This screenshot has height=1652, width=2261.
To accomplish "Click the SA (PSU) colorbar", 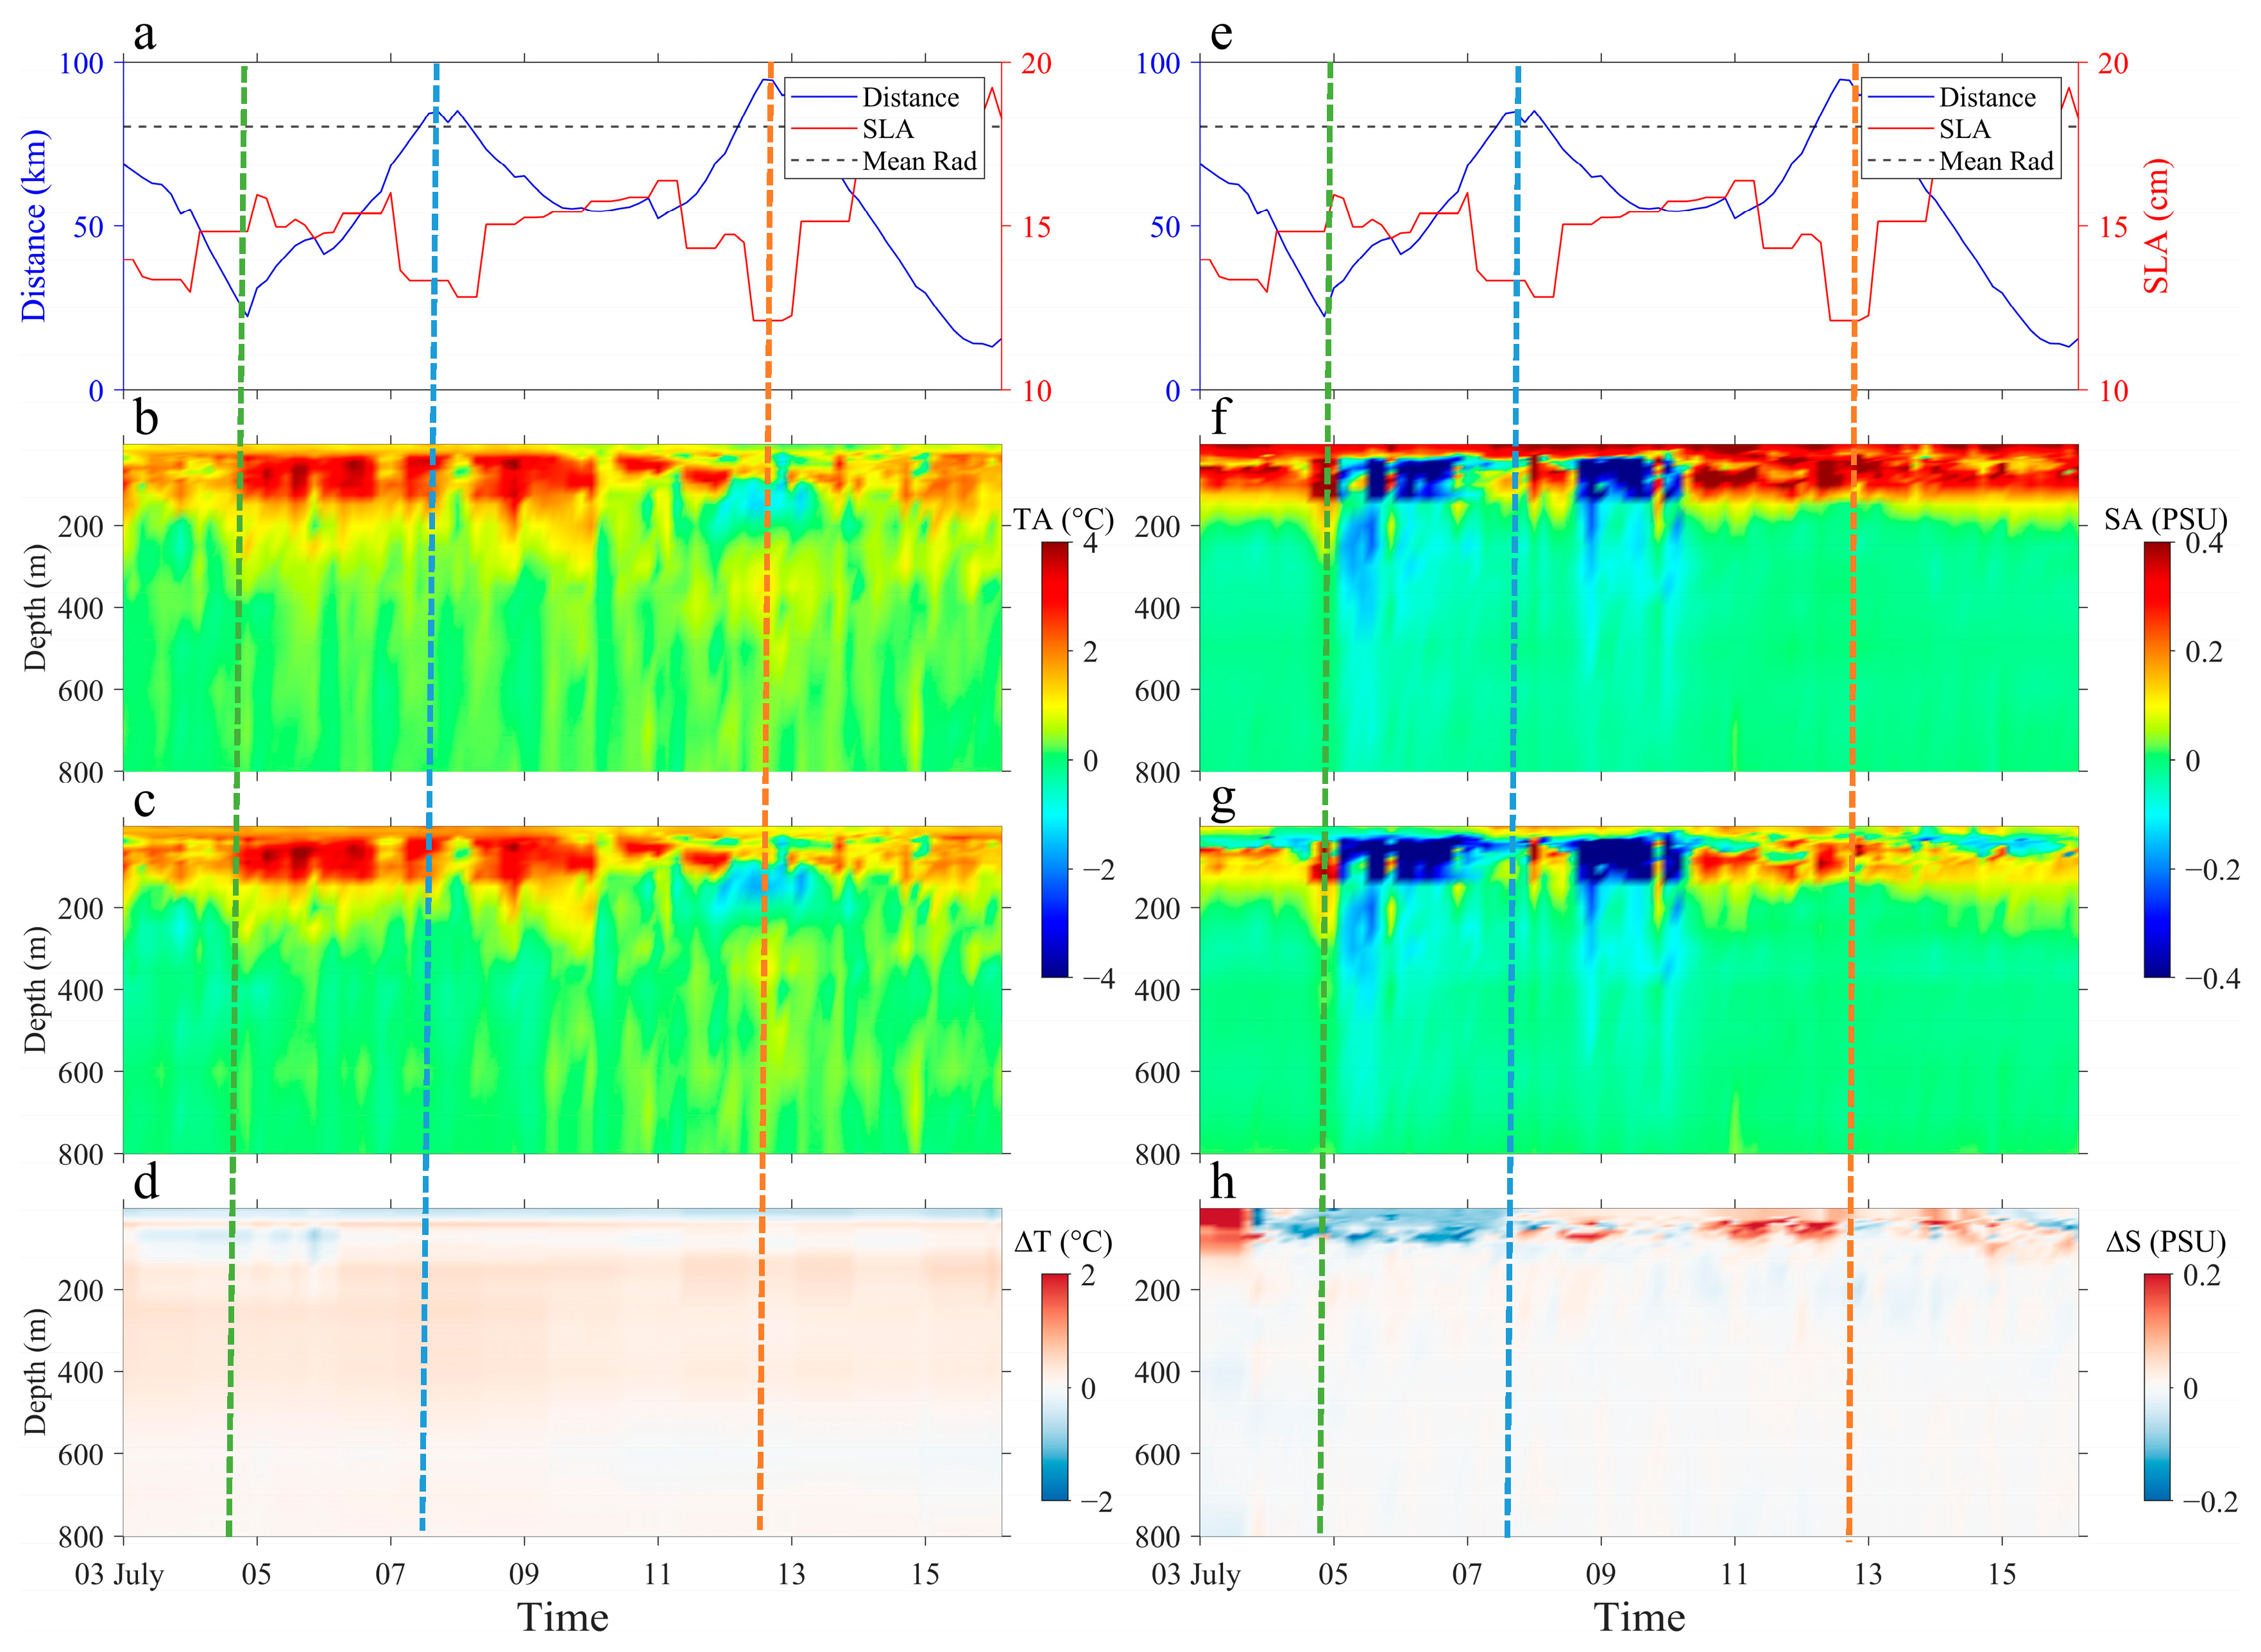I will click(2157, 759).
